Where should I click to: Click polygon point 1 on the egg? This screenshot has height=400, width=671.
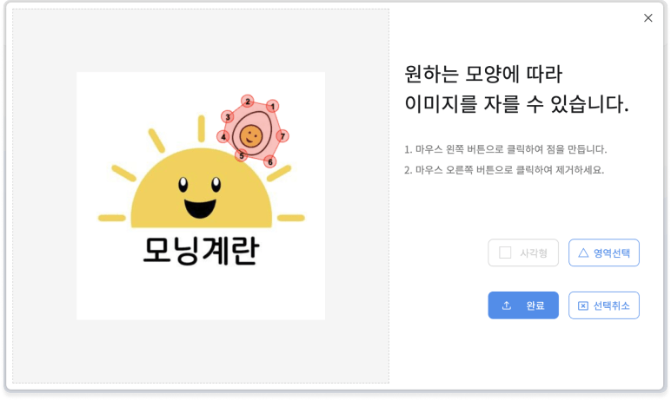(x=272, y=106)
